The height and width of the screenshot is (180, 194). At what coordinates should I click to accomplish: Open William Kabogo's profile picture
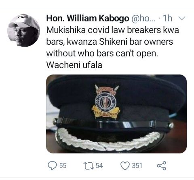(x=23, y=31)
